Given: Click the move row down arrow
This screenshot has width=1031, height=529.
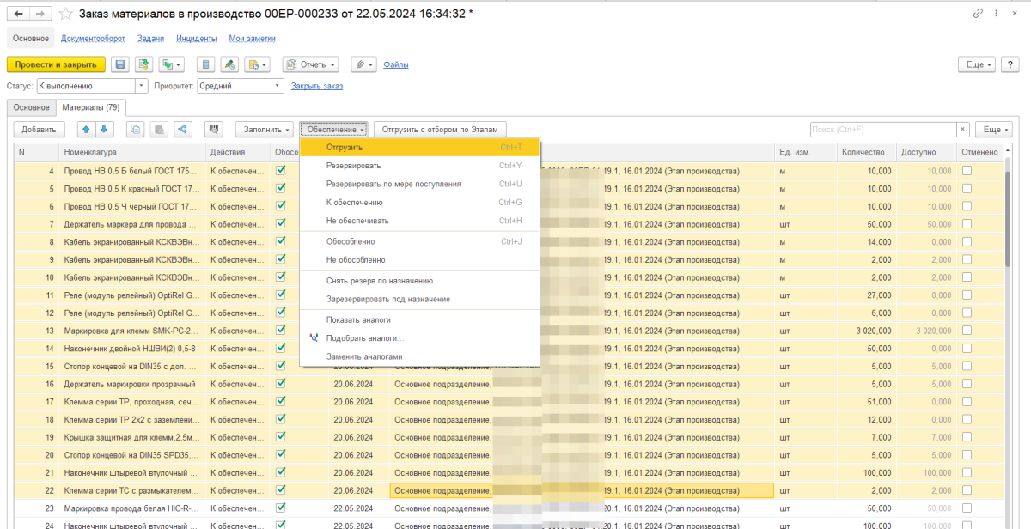Looking at the screenshot, I should (103, 129).
